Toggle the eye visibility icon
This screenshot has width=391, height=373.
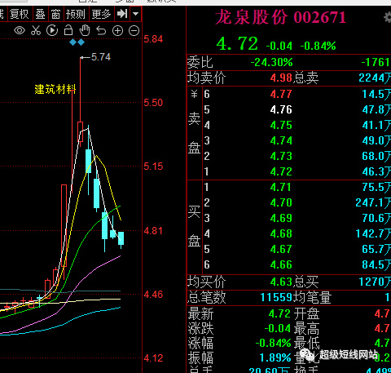pos(20,30)
